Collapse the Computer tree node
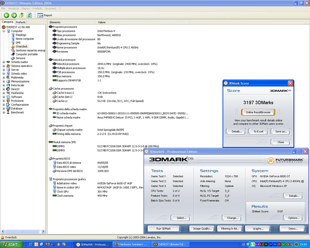310x248 pixels. [x=4, y=31]
